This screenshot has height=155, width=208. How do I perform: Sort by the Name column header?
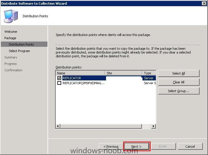click(80, 73)
